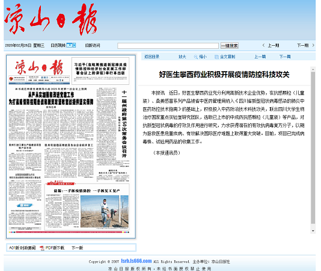Click the article vertical scrollbar thumb
This screenshot has height=271, width=321.
(x=313, y=148)
